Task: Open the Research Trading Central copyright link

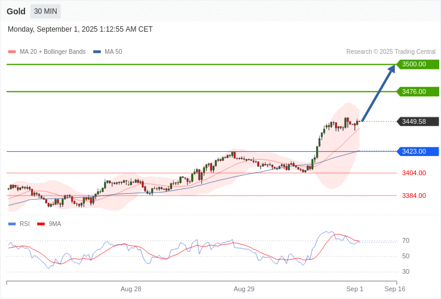Action: (391, 52)
